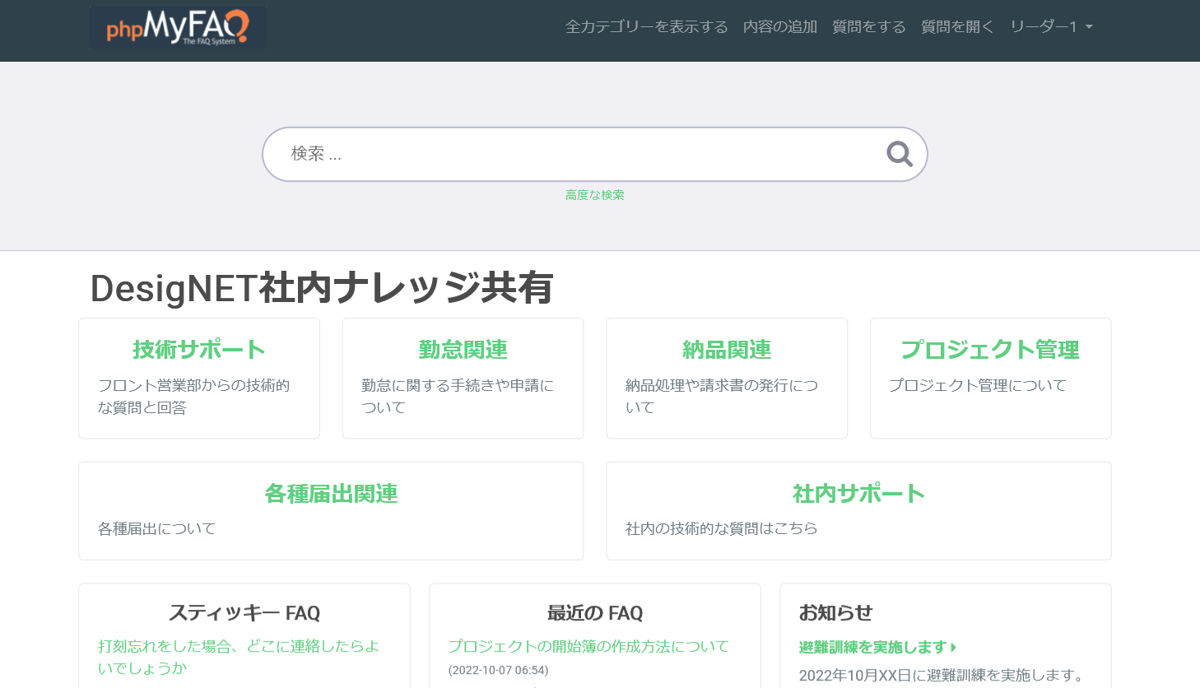The width and height of the screenshot is (1200, 688).
Task: Open the 納品関連 category
Action: (x=727, y=349)
